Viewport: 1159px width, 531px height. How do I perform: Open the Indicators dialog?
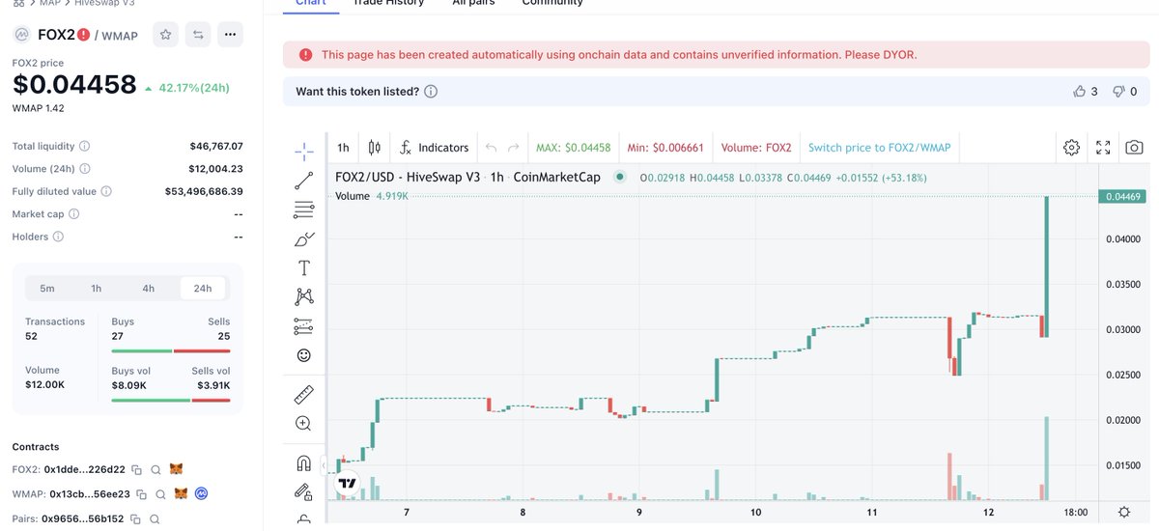tap(434, 148)
